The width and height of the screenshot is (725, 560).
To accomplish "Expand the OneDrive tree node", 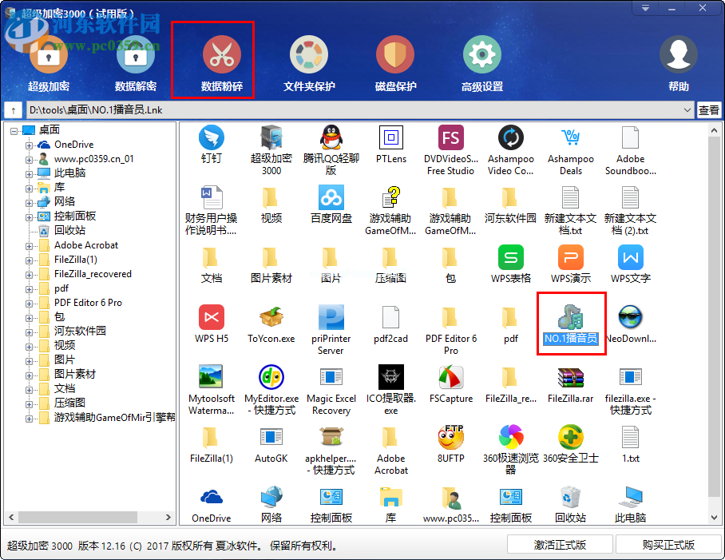I will [30, 145].
